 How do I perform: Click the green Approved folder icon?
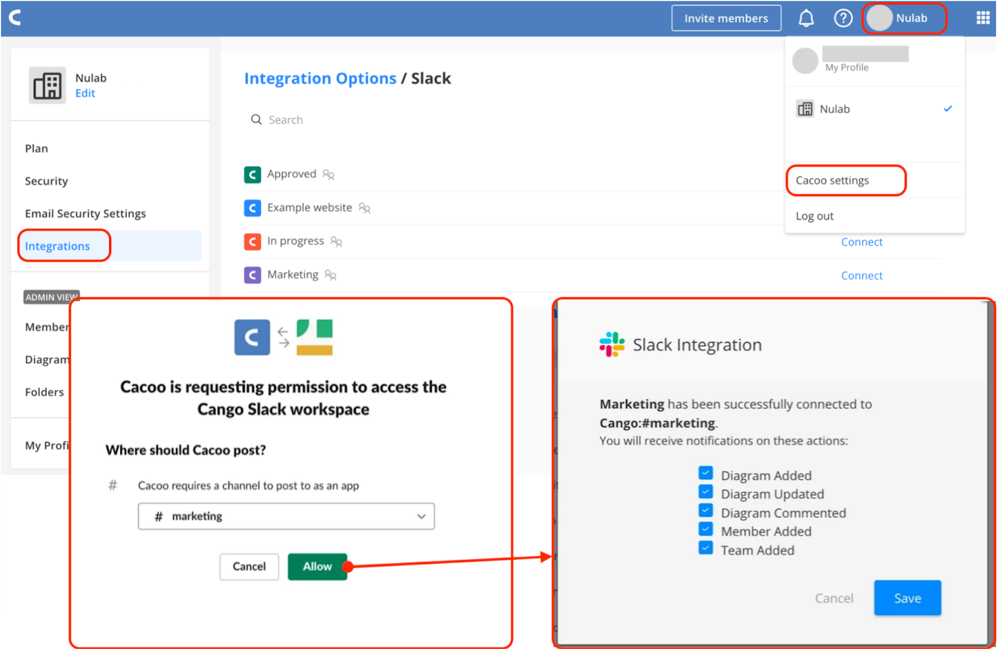tap(252, 174)
